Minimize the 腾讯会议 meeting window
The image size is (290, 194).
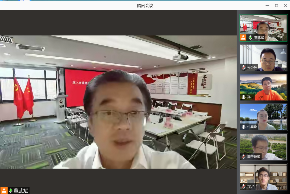click(267, 6)
